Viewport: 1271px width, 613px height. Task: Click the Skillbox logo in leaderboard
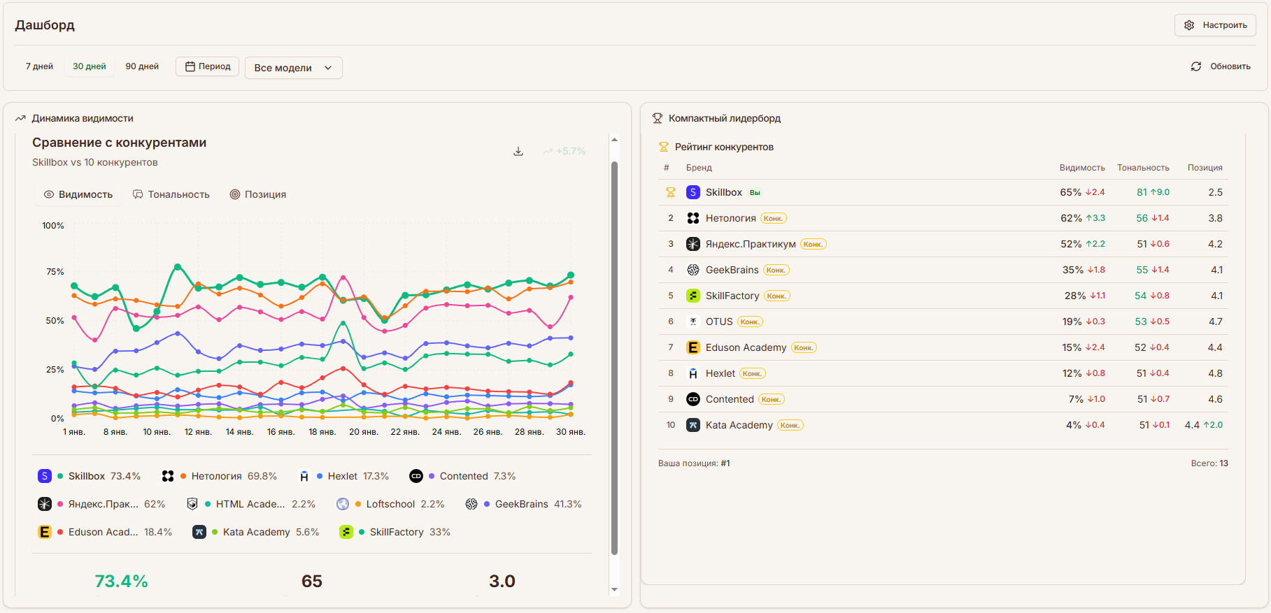pyautogui.click(x=693, y=192)
